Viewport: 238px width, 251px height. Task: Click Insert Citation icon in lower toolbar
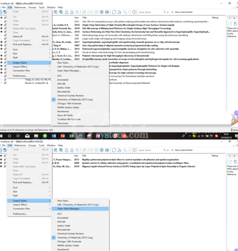coord(96,150)
